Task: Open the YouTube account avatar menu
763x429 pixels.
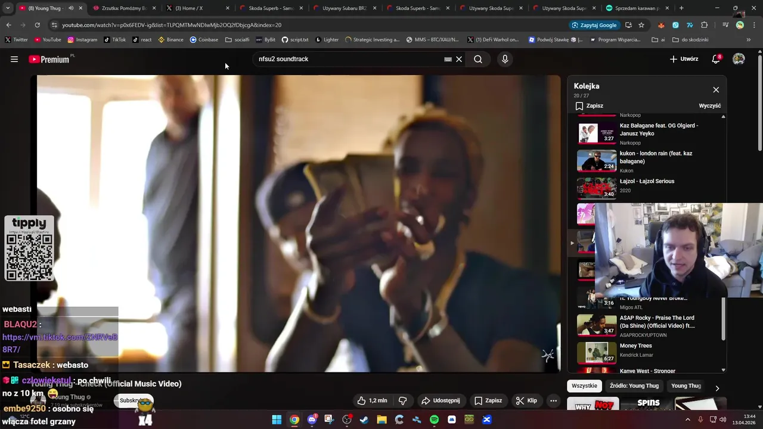Action: (739, 59)
